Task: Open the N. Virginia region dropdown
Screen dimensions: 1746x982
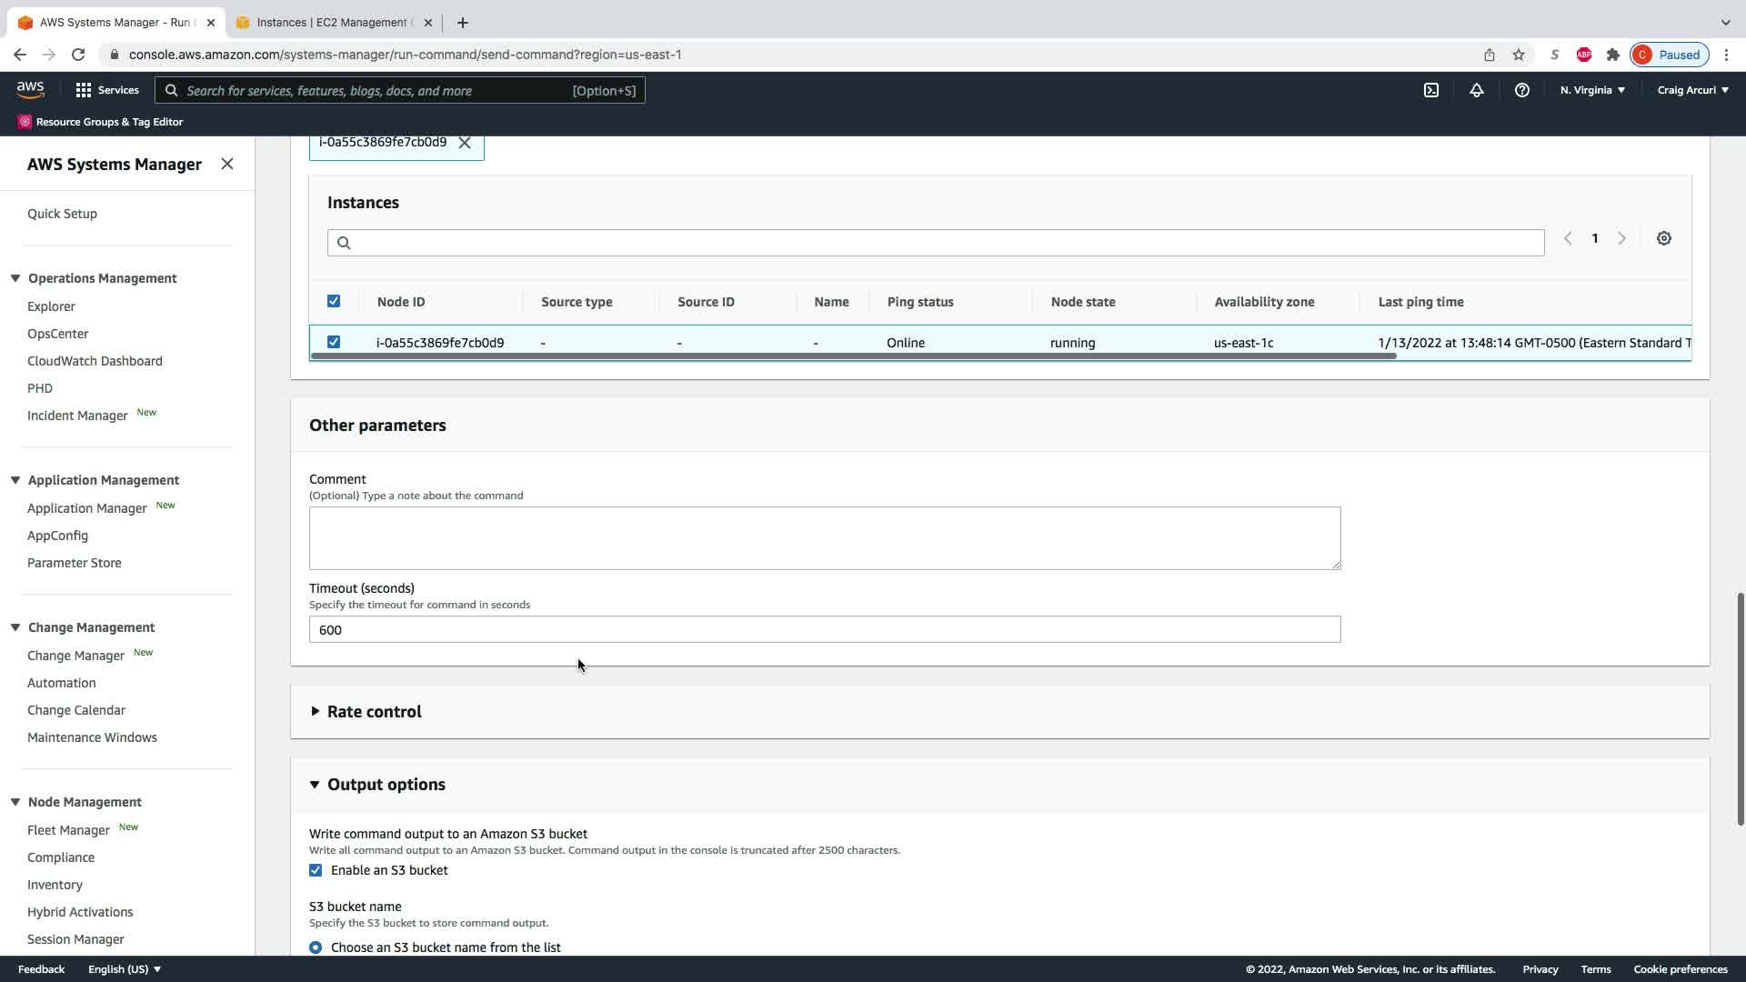Action: pyautogui.click(x=1591, y=90)
